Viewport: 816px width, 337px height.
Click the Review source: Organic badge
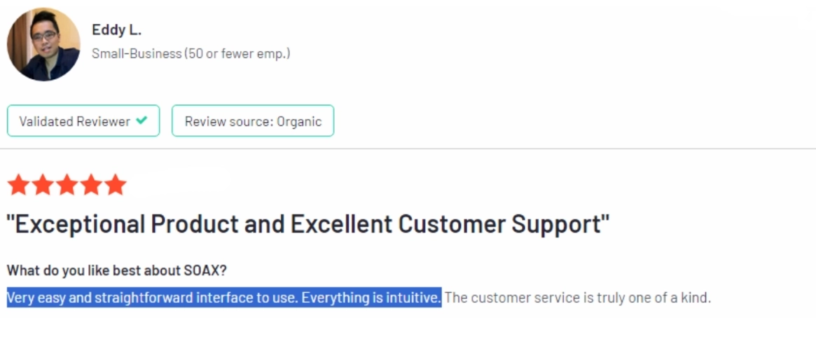click(253, 121)
